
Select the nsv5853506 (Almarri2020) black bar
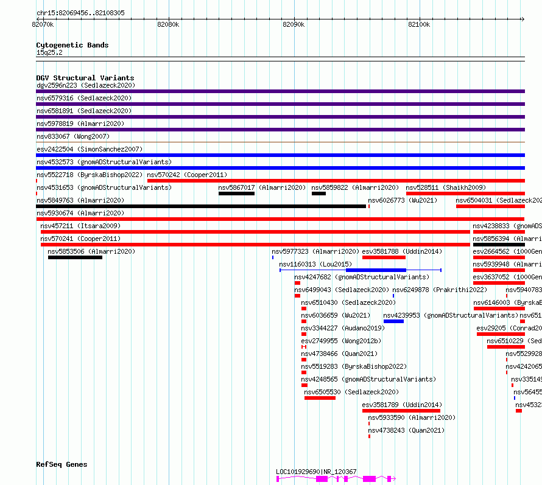75,257
